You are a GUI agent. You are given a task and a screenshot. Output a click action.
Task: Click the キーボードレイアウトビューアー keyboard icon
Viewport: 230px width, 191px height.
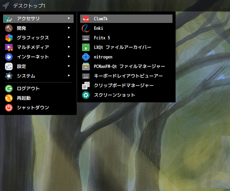86,76
